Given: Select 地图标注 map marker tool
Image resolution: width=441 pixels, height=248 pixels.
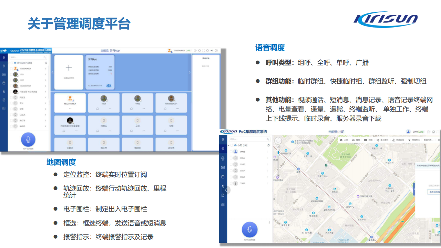Looking at the screenshot, I should [x=414, y=140].
